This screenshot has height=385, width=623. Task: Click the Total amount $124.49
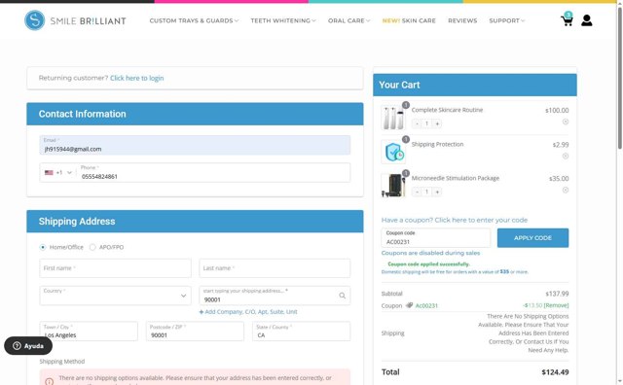555,372
